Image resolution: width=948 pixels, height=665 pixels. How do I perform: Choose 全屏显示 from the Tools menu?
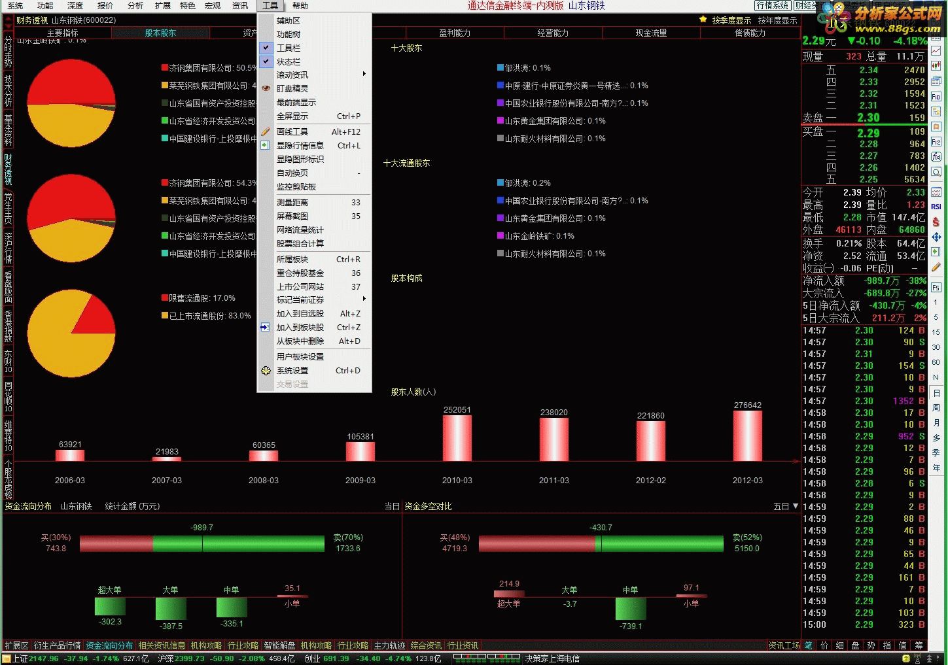click(314, 116)
